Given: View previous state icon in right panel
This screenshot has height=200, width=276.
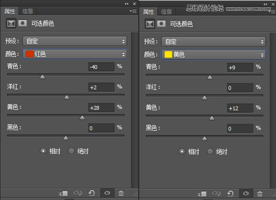Looking at the screenshot, I should pos(216,193).
